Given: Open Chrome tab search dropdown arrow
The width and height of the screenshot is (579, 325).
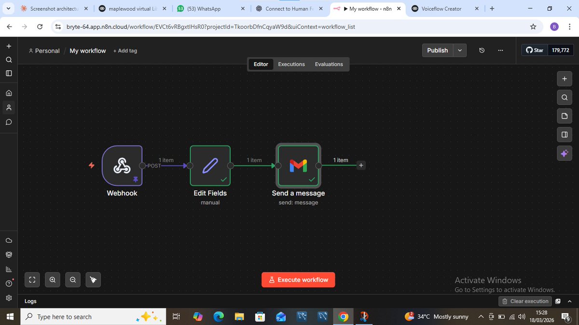Looking at the screenshot, I should coord(8,9).
